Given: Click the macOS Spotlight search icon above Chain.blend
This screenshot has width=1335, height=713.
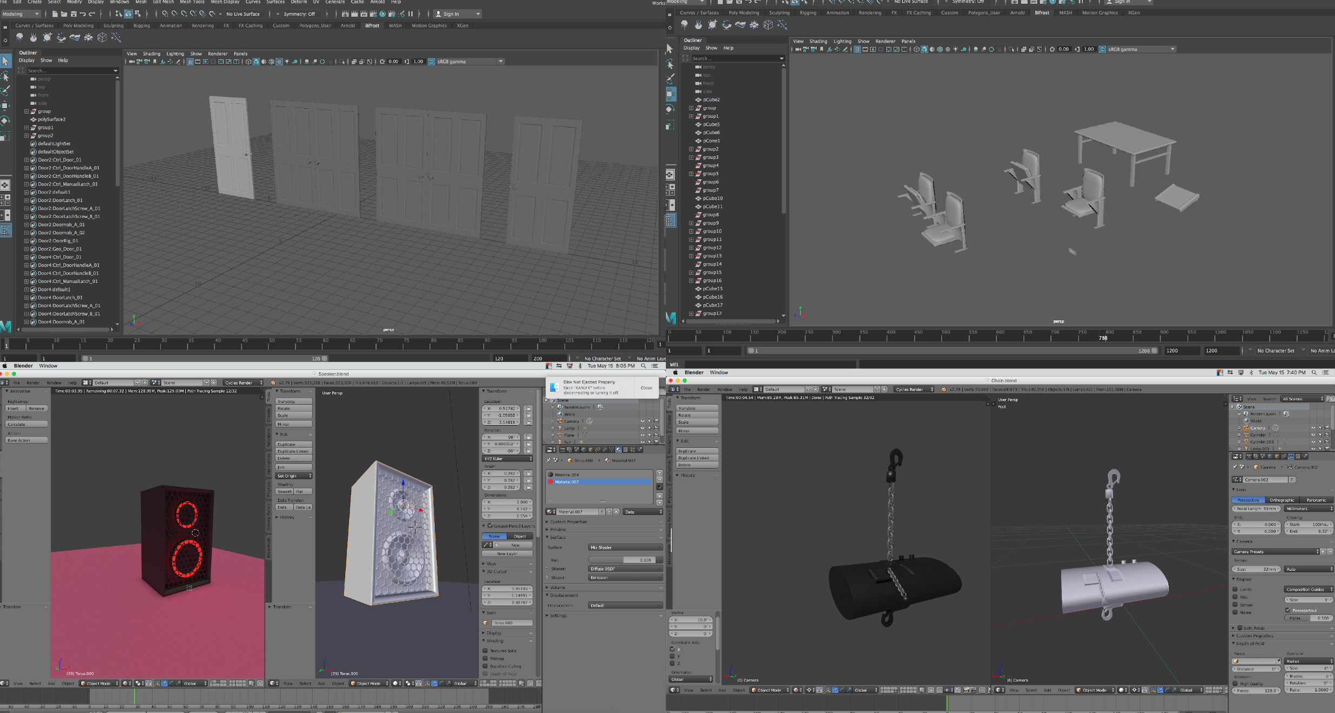Looking at the screenshot, I should [x=1314, y=373].
